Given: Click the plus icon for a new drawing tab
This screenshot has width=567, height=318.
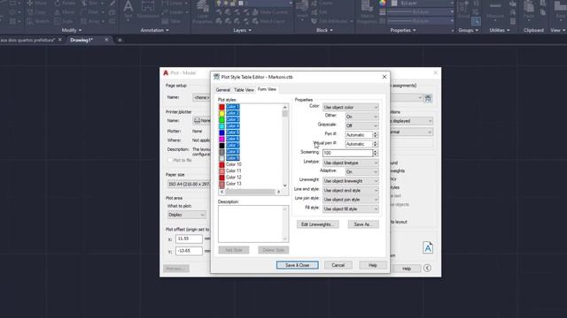Looking at the screenshot, I should point(120,40).
